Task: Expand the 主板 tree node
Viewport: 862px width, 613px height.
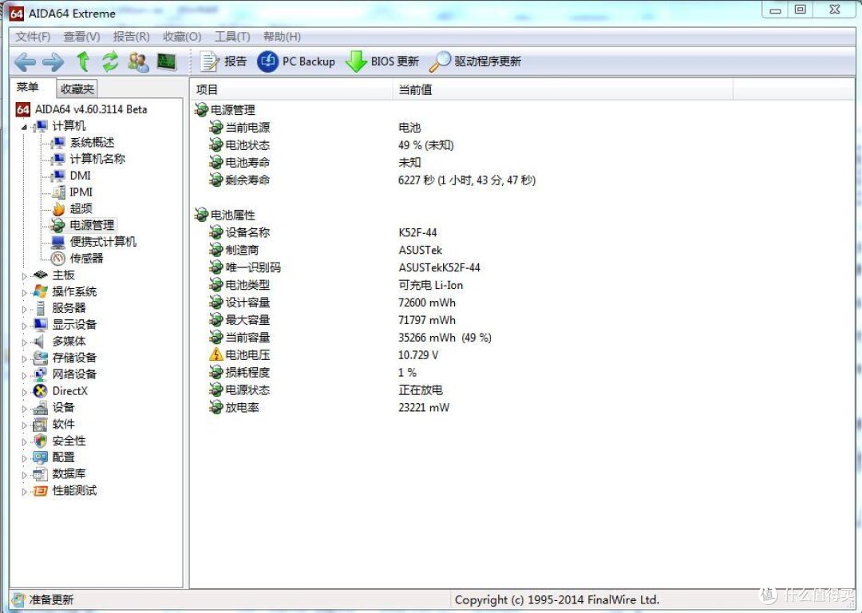Action: [x=24, y=276]
